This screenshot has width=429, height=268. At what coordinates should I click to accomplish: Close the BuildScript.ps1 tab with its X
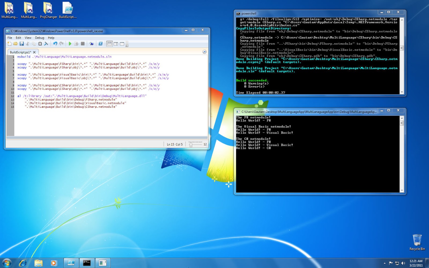click(x=34, y=52)
